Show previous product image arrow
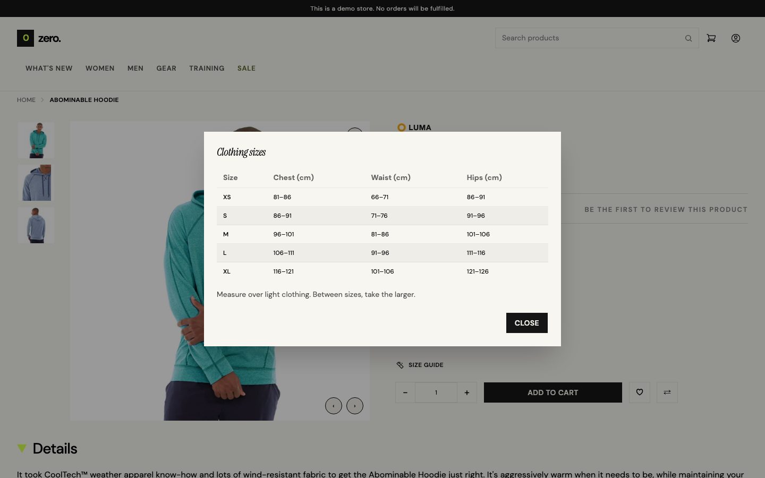The height and width of the screenshot is (478, 765). pos(334,406)
